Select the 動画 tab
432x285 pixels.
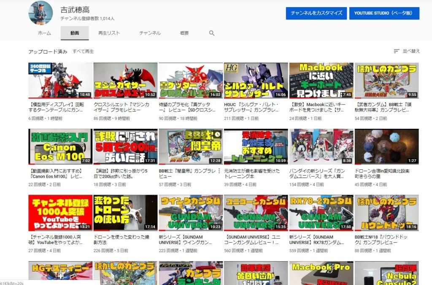tap(75, 33)
